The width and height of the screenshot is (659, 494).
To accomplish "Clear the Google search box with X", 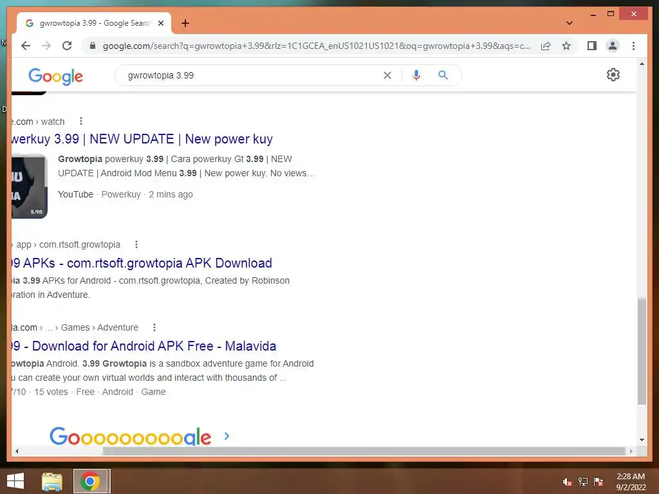I will coord(387,75).
